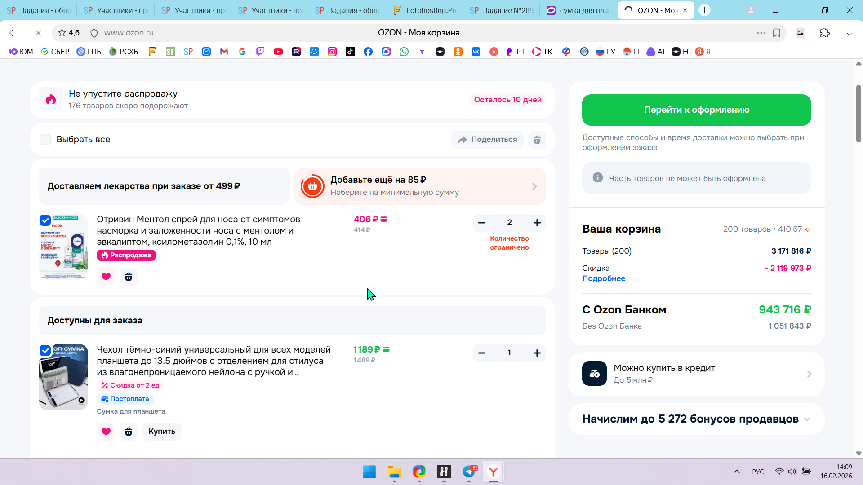Image resolution: width=863 pixels, height=485 pixels.
Task: Uncheck the tablet case item checkbox
Action: [x=45, y=350]
